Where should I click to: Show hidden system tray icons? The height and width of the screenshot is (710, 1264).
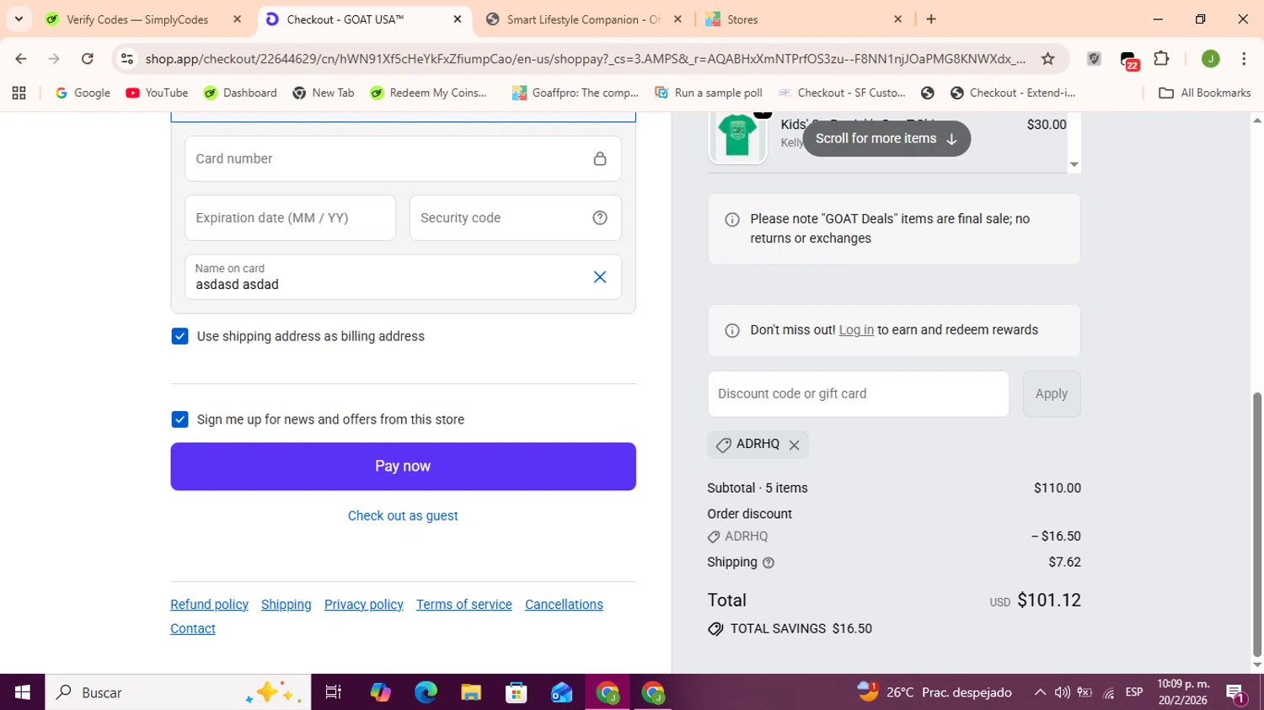tap(1040, 692)
